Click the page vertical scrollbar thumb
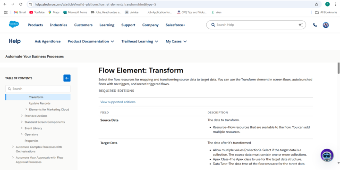The height and width of the screenshot is (170, 340). tap(339, 68)
